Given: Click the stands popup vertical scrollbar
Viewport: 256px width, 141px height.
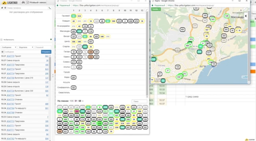Looking at the screenshot, I should tap(147, 53).
